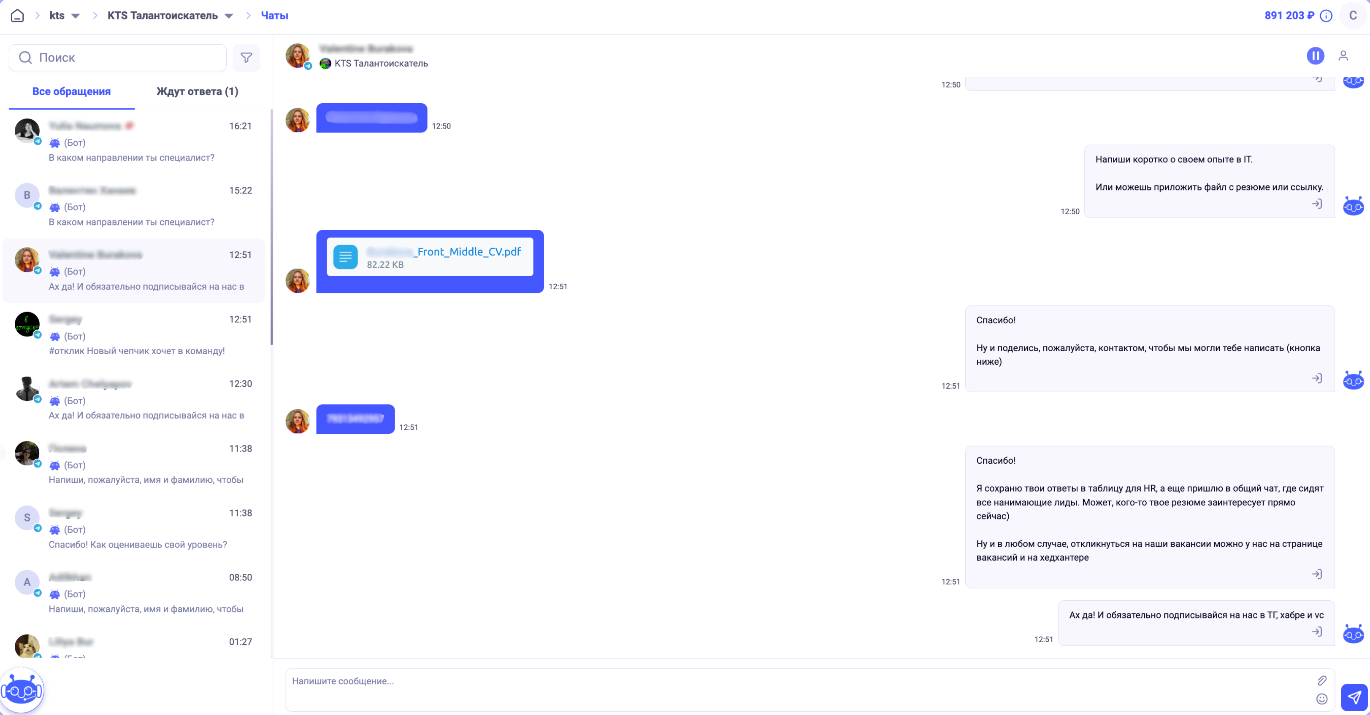Expand the kts workspace dropdown
This screenshot has width=1370, height=715.
(x=76, y=16)
